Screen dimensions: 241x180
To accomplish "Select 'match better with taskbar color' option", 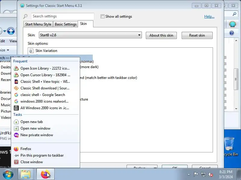I will click(x=108, y=78).
